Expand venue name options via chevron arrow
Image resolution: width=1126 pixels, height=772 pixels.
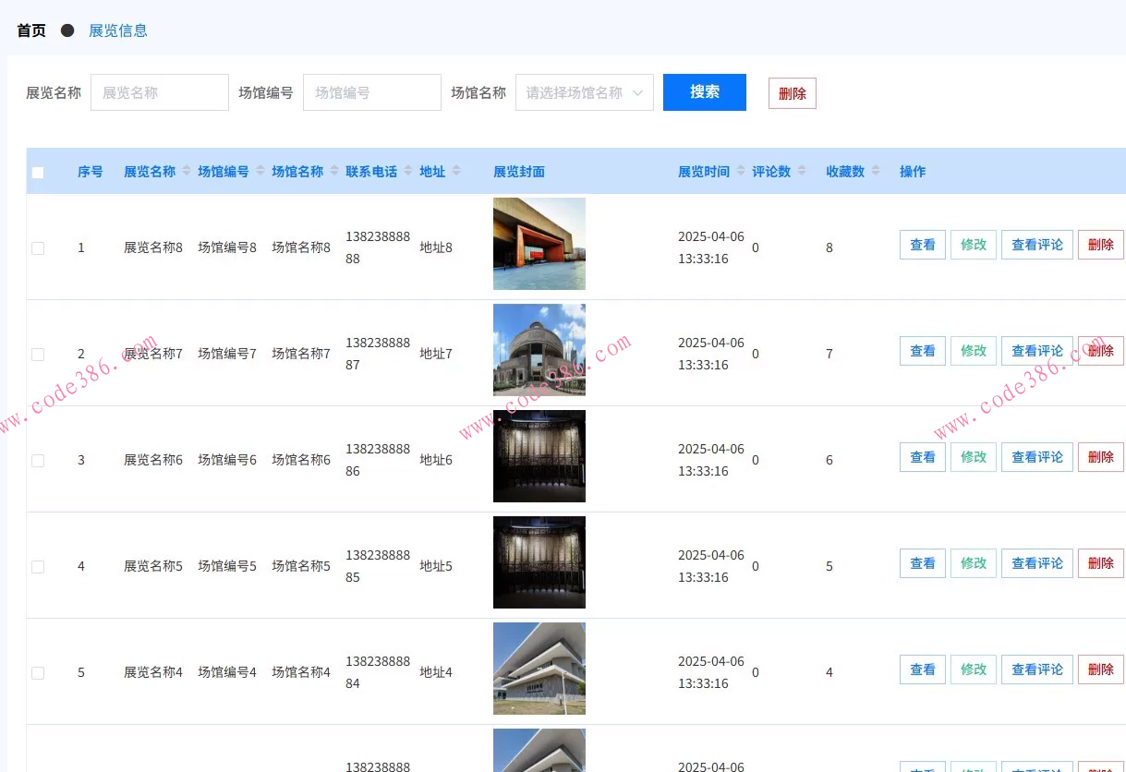[638, 92]
